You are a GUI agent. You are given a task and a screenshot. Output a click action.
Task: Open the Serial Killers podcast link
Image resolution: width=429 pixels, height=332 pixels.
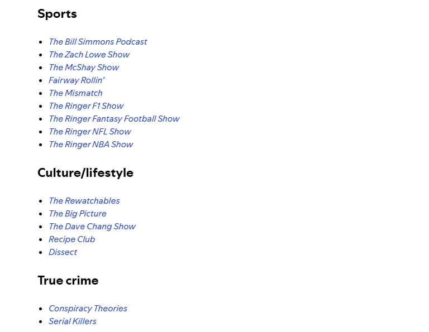click(73, 321)
